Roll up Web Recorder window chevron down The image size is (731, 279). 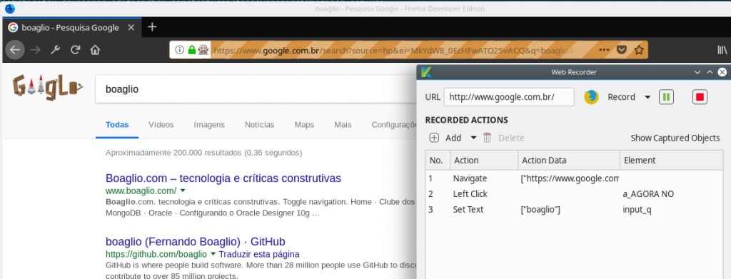[697, 72]
